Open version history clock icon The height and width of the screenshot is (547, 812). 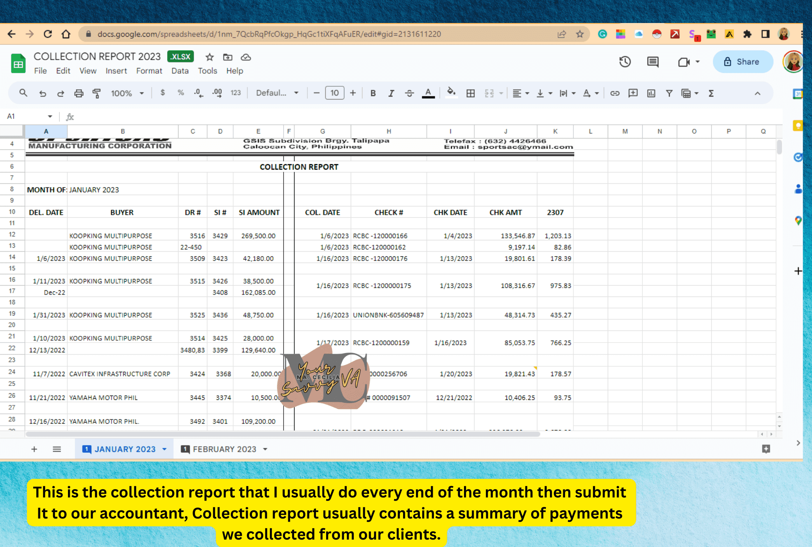click(625, 62)
